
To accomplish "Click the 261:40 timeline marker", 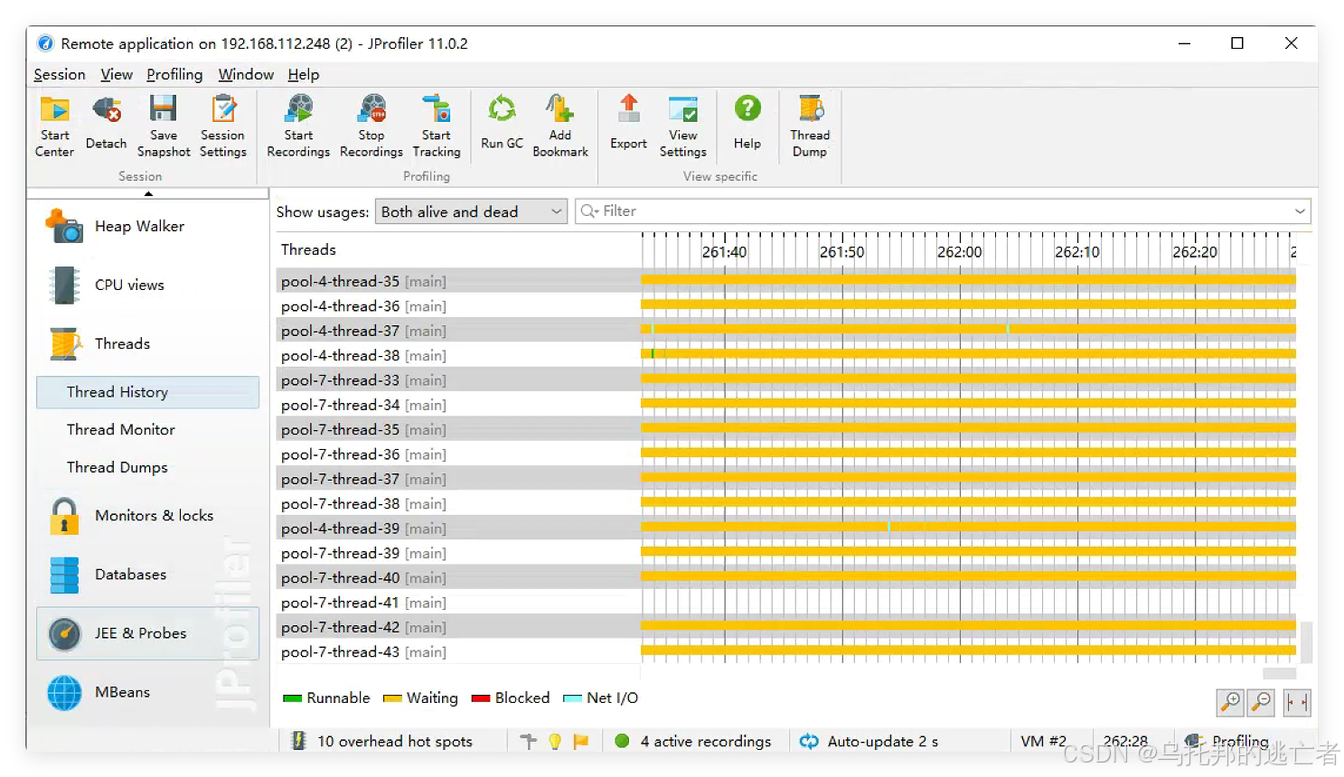I will [724, 252].
